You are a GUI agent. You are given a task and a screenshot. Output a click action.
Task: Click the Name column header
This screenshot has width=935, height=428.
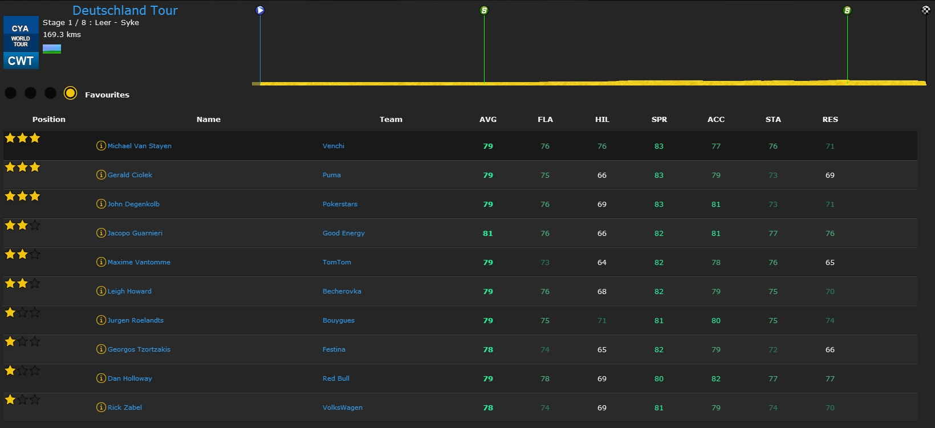tap(209, 119)
